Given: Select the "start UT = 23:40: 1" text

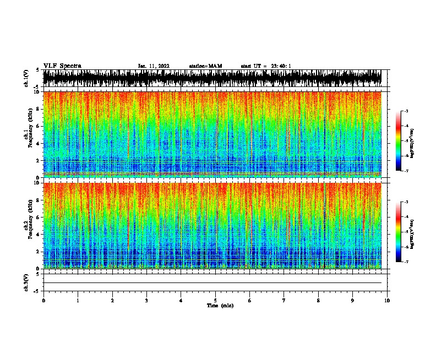Looking at the screenshot, I should [266, 66].
